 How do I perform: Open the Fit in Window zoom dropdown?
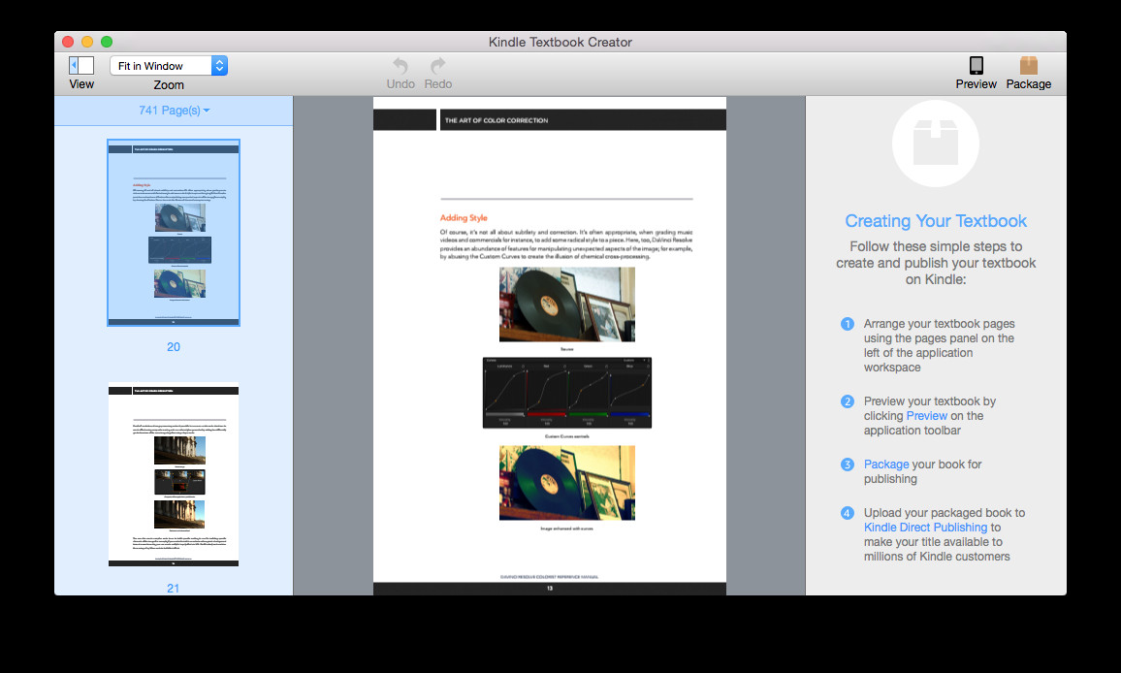[x=169, y=66]
